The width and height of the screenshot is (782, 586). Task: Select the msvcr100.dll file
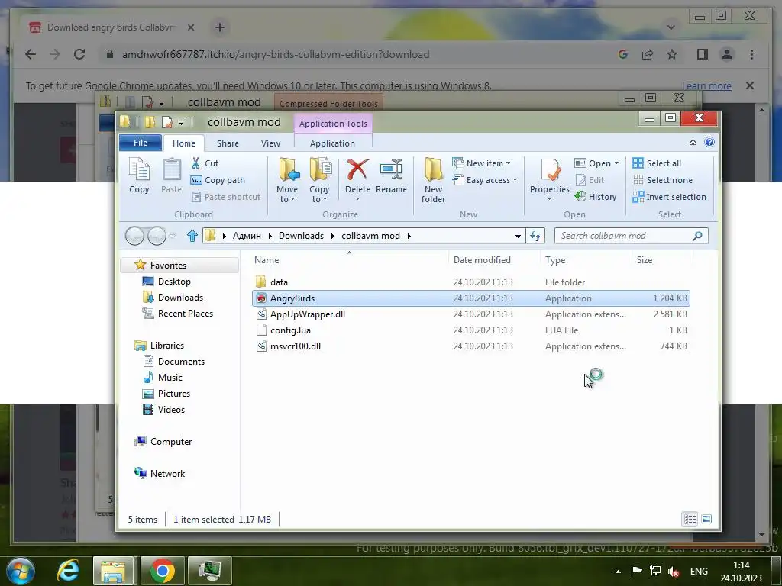[x=470, y=346]
